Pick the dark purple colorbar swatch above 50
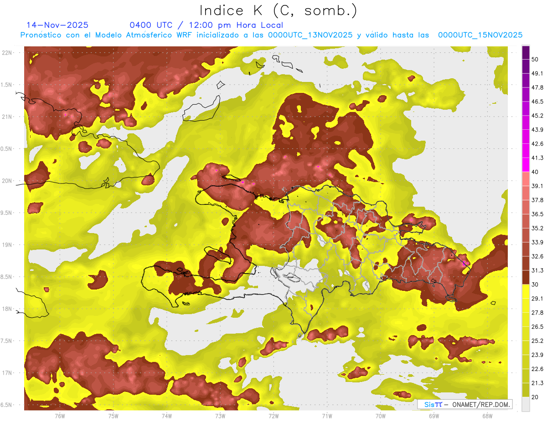 526,52
